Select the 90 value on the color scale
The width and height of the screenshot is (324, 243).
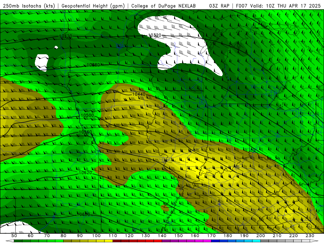pos(80,236)
